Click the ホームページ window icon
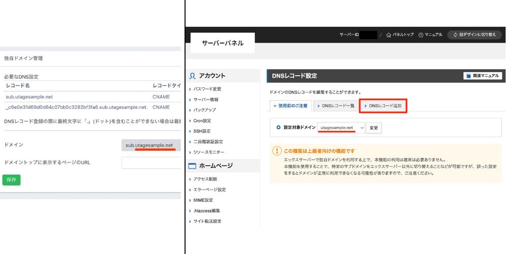 [x=192, y=166]
